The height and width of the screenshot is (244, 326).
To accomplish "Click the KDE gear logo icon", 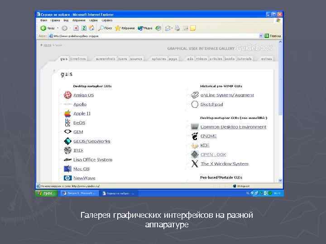I will click(195, 145).
